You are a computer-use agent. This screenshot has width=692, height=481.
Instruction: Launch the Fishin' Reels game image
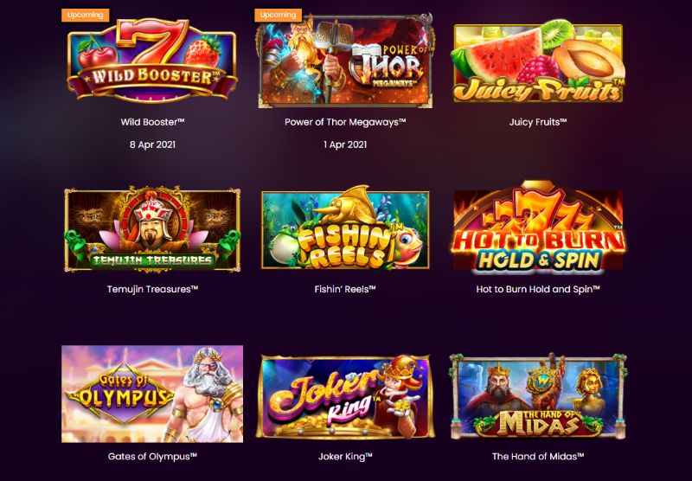pyautogui.click(x=345, y=228)
